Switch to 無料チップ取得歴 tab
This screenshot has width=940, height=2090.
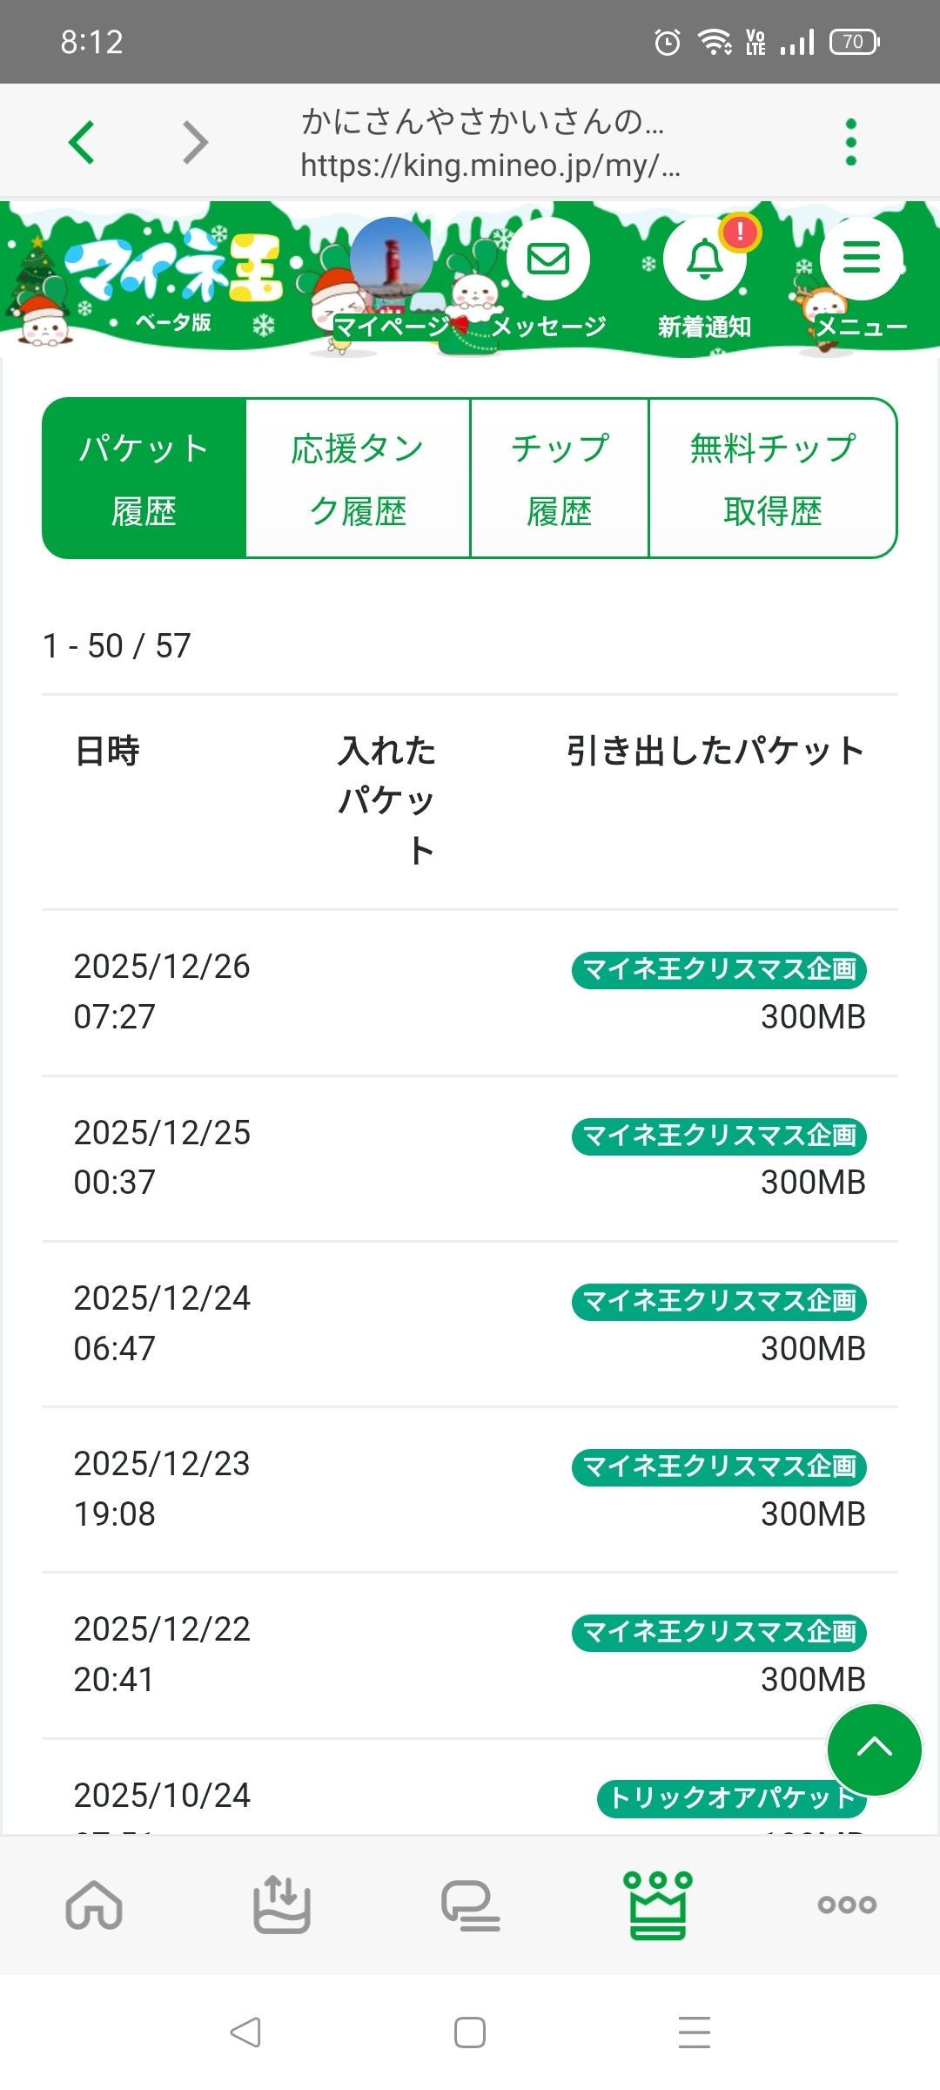772,478
